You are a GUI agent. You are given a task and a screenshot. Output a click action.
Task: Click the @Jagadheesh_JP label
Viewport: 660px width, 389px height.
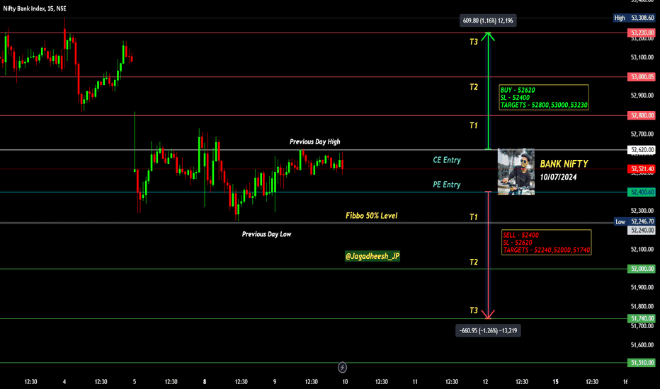click(x=372, y=256)
